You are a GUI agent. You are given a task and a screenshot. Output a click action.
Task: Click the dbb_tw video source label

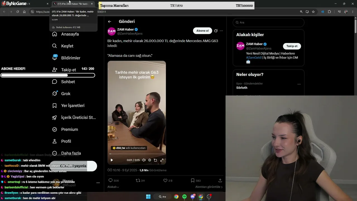pos(129,148)
